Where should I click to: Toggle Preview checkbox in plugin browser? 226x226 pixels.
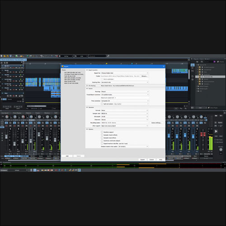pos(218,61)
